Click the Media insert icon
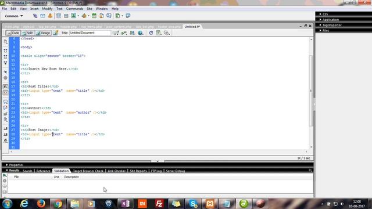The image size is (372, 209). pos(84,16)
